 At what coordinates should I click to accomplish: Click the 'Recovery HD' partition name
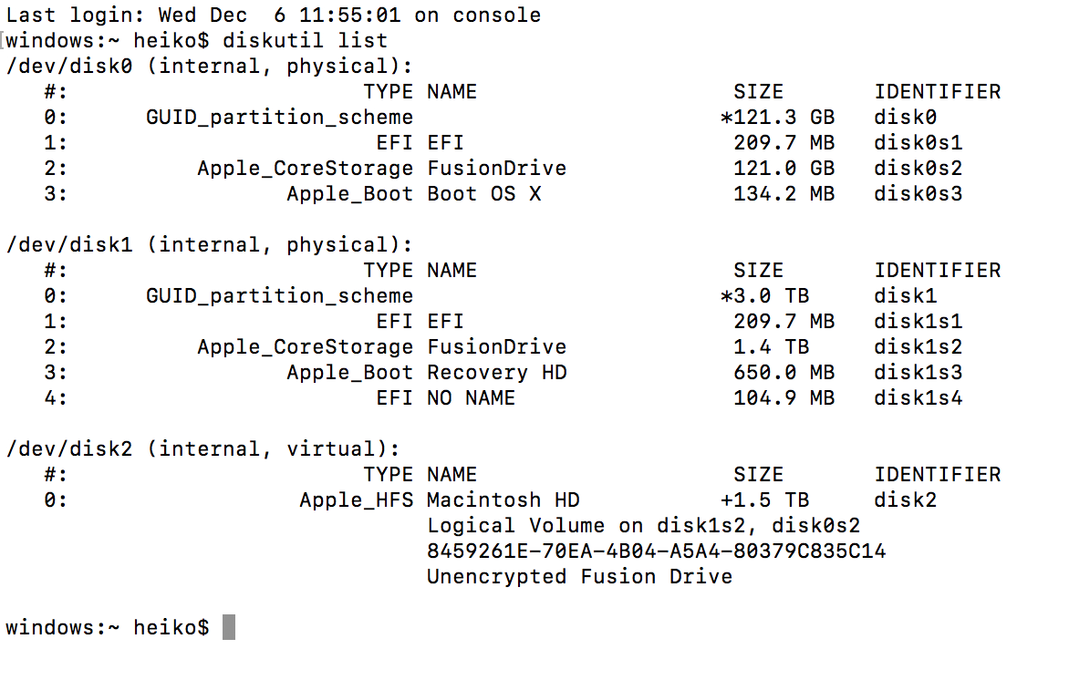496,373
